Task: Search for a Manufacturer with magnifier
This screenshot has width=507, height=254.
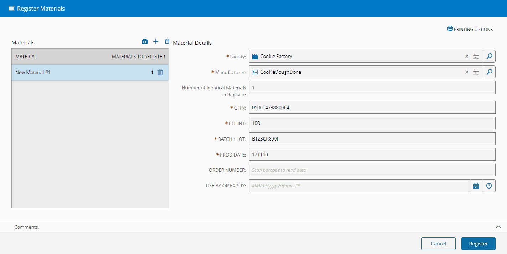Action: (489, 72)
